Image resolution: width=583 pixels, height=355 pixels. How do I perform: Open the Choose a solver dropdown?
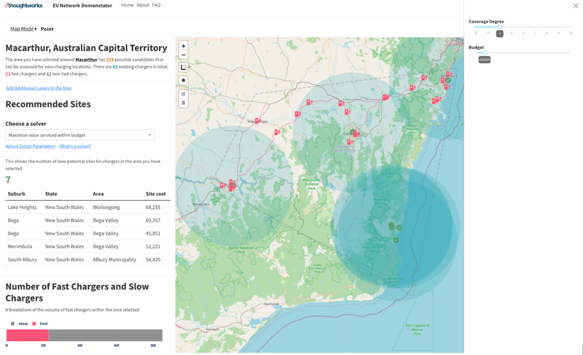80,135
